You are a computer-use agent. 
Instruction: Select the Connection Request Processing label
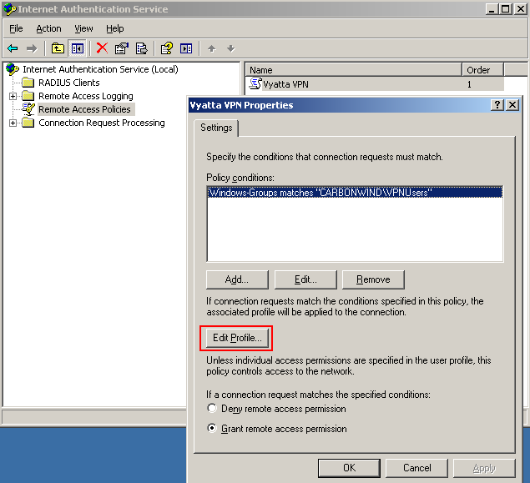[102, 123]
